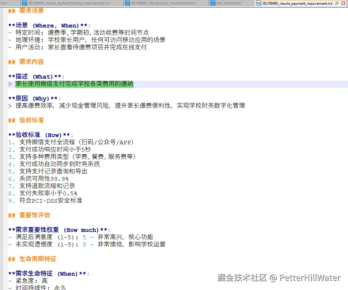Select the 20250908_claude_payment_requirement.md tab
Screen dimensions: 348x290
pos(297,3)
